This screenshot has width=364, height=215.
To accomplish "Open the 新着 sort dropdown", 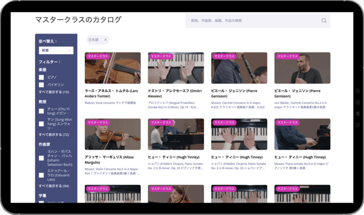I will [x=56, y=50].
